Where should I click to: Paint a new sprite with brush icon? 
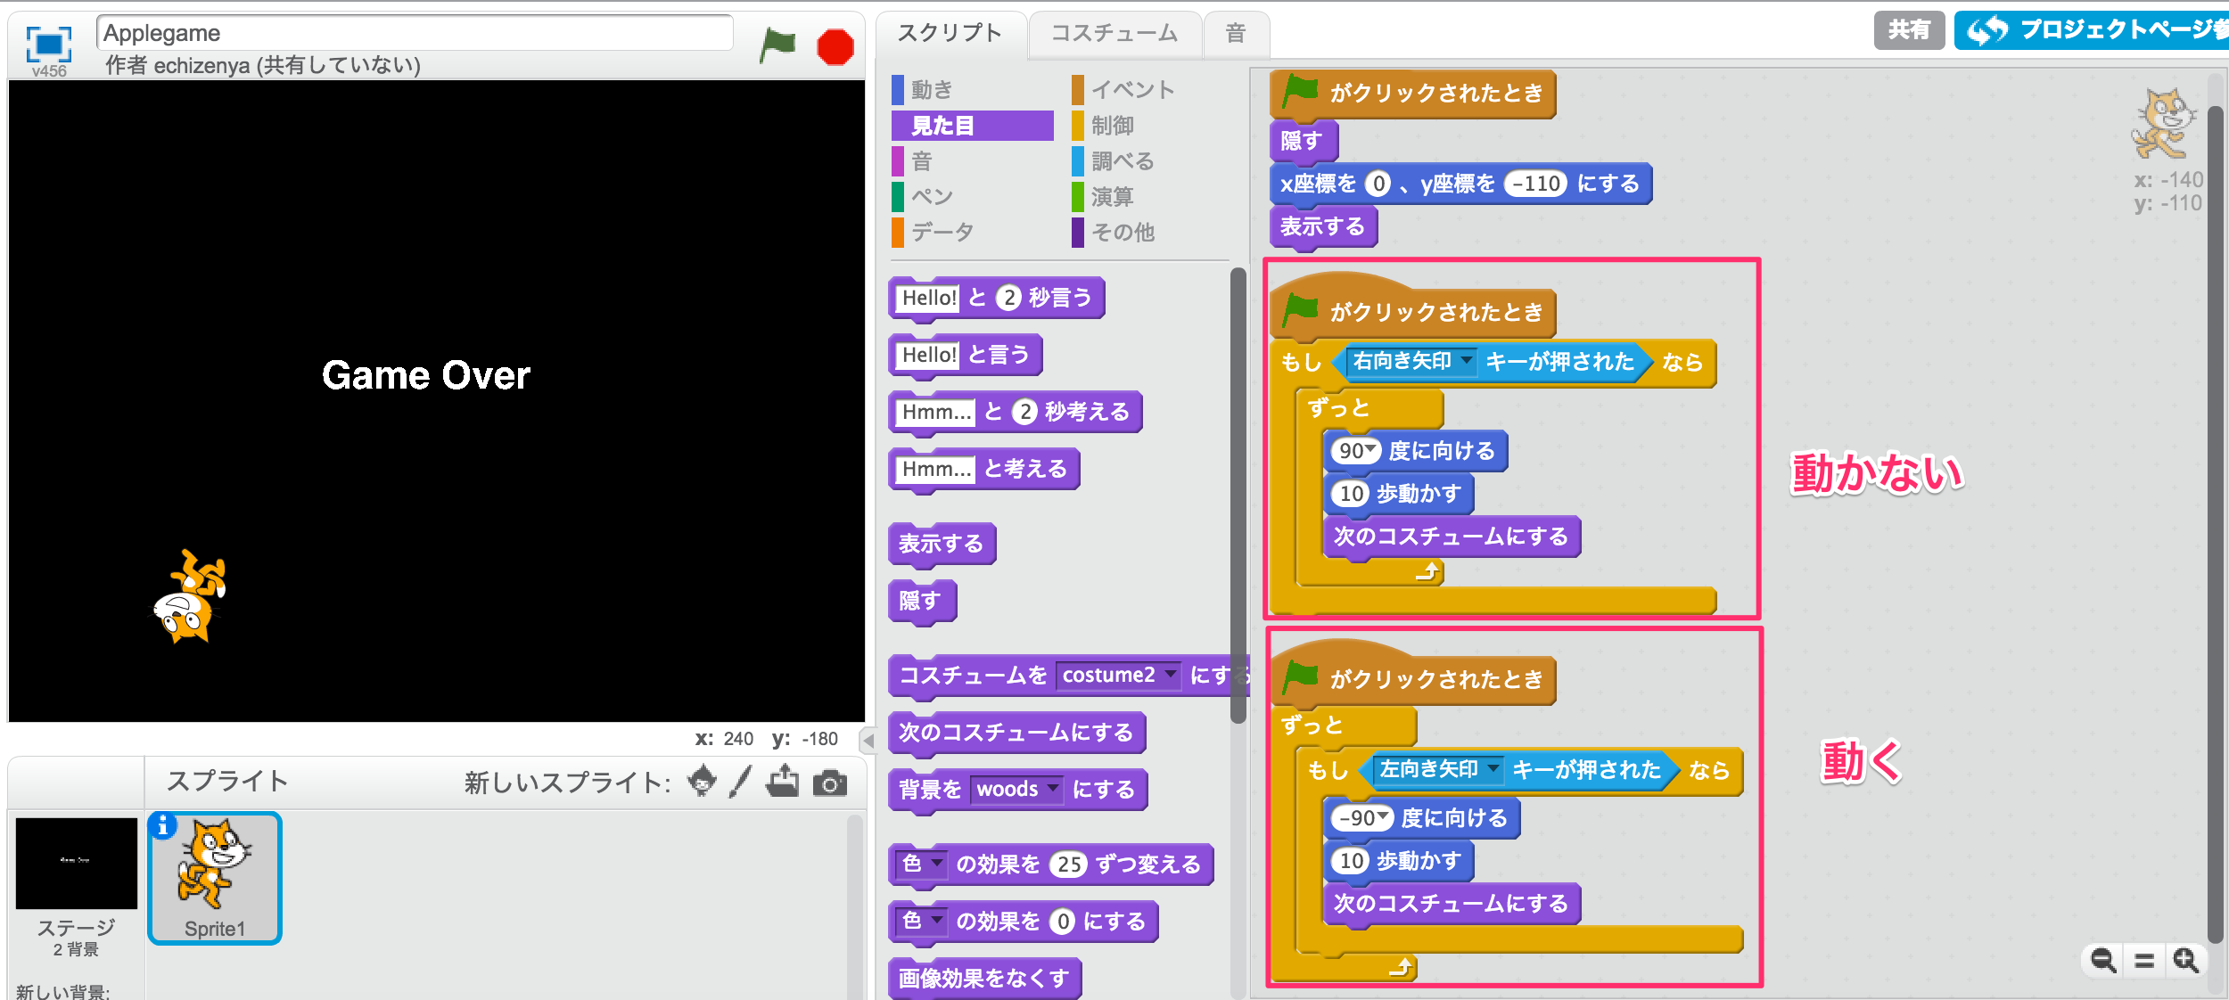[740, 782]
